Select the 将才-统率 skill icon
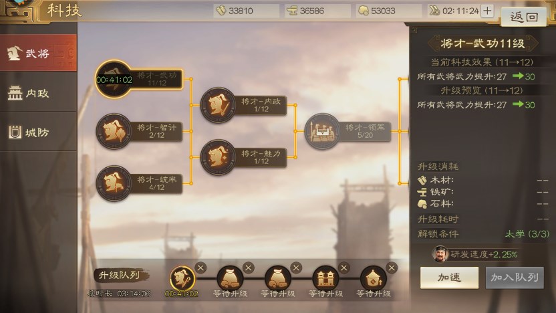The width and height of the screenshot is (556, 313). (114, 183)
